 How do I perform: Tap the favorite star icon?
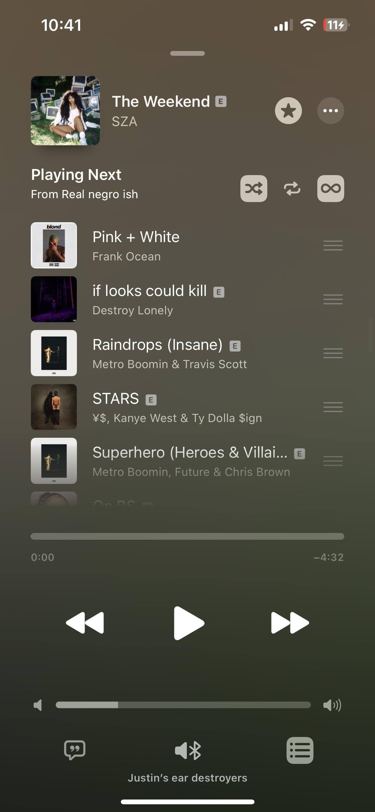tap(288, 111)
